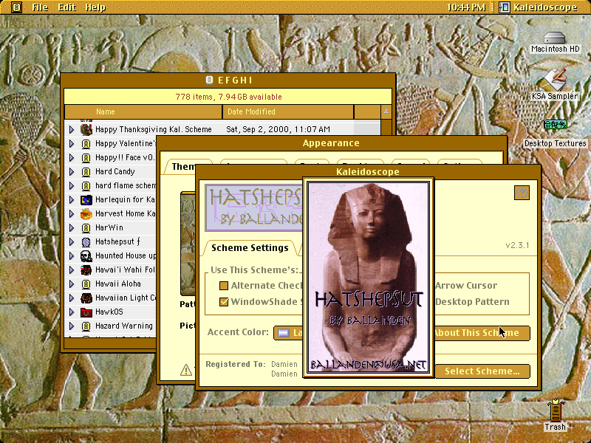Screen dimensions: 591x443
Task: Click the Desktop Pattern option label
Action: [472, 302]
